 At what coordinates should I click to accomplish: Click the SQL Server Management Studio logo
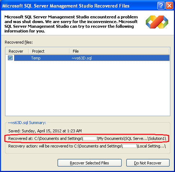coord(157,22)
